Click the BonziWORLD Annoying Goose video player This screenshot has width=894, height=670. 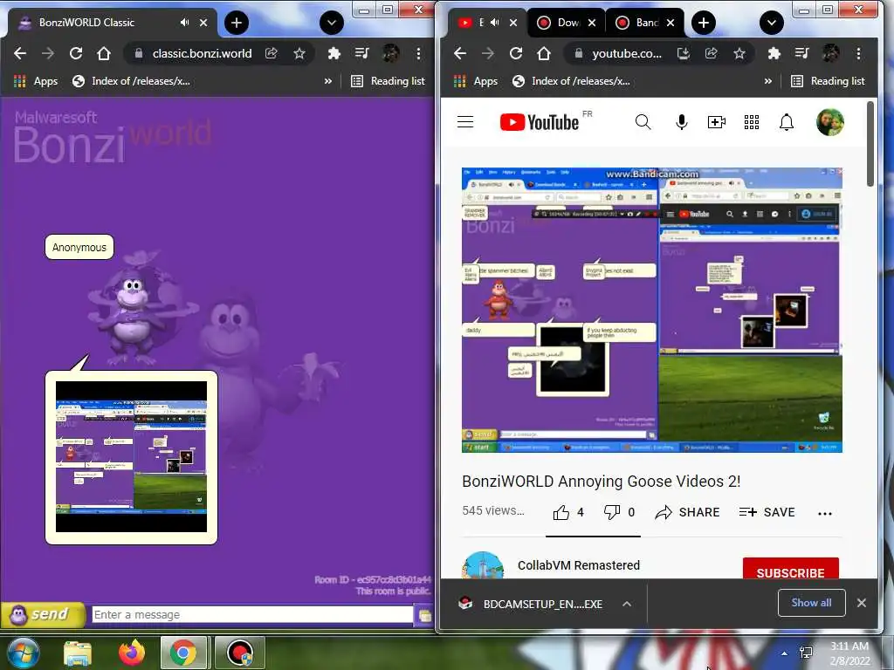(651, 310)
